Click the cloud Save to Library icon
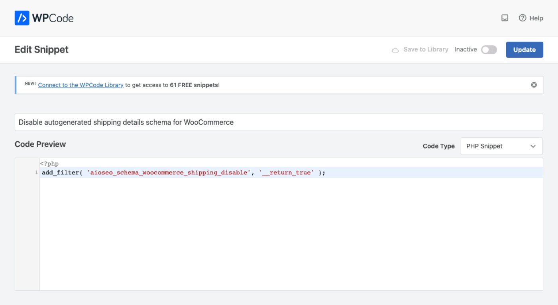Screen dimensions: 558x305 pos(395,50)
